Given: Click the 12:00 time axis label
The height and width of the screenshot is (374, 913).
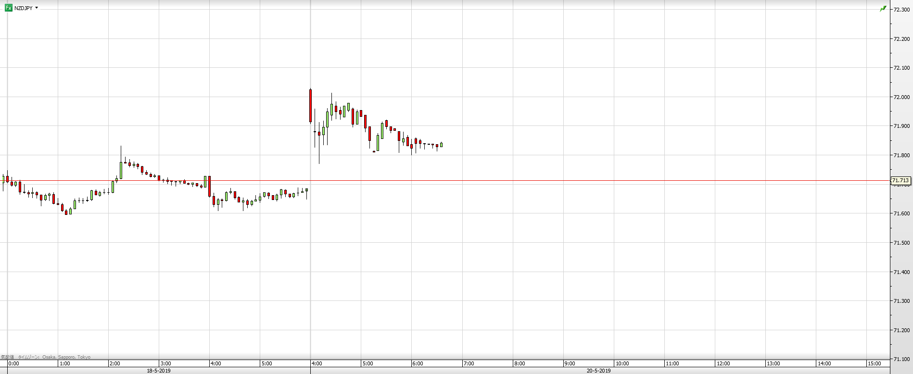Looking at the screenshot, I should 723,363.
